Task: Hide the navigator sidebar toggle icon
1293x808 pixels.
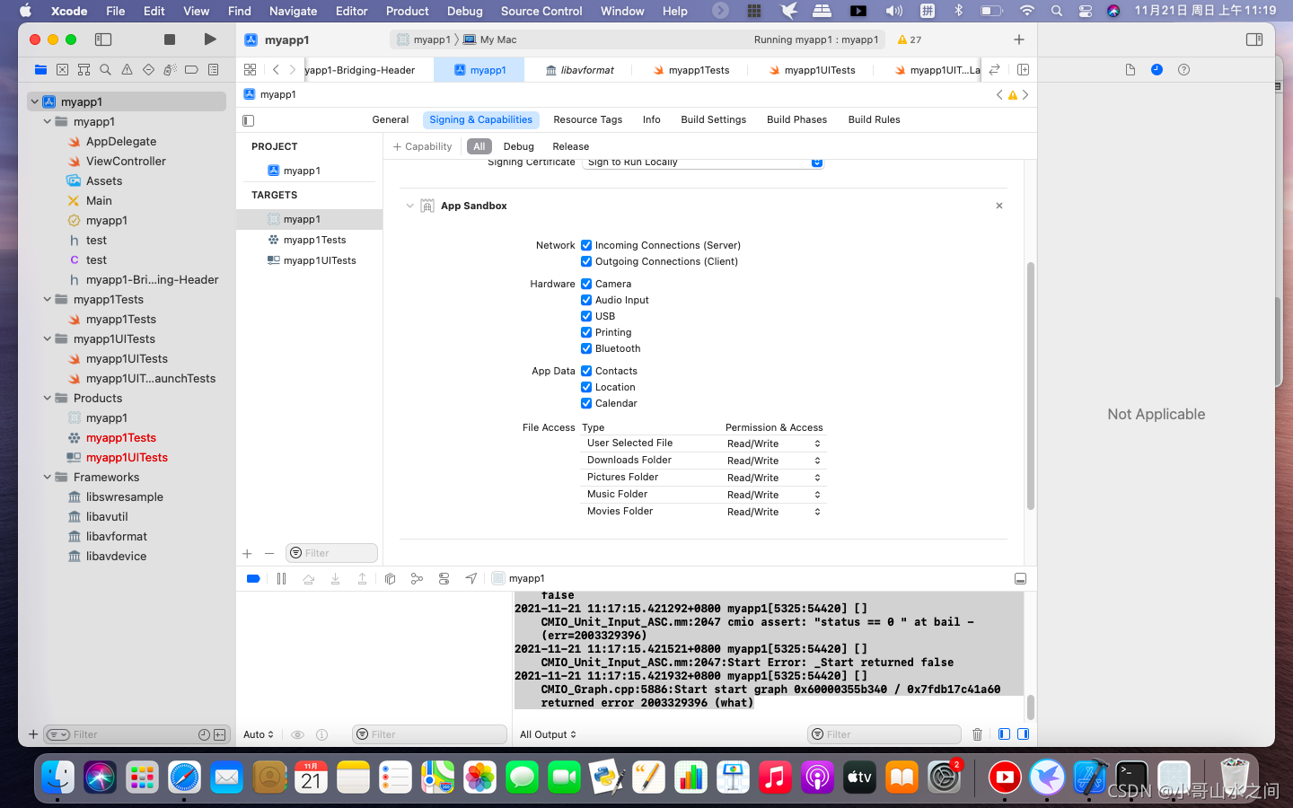Action: [x=103, y=40]
